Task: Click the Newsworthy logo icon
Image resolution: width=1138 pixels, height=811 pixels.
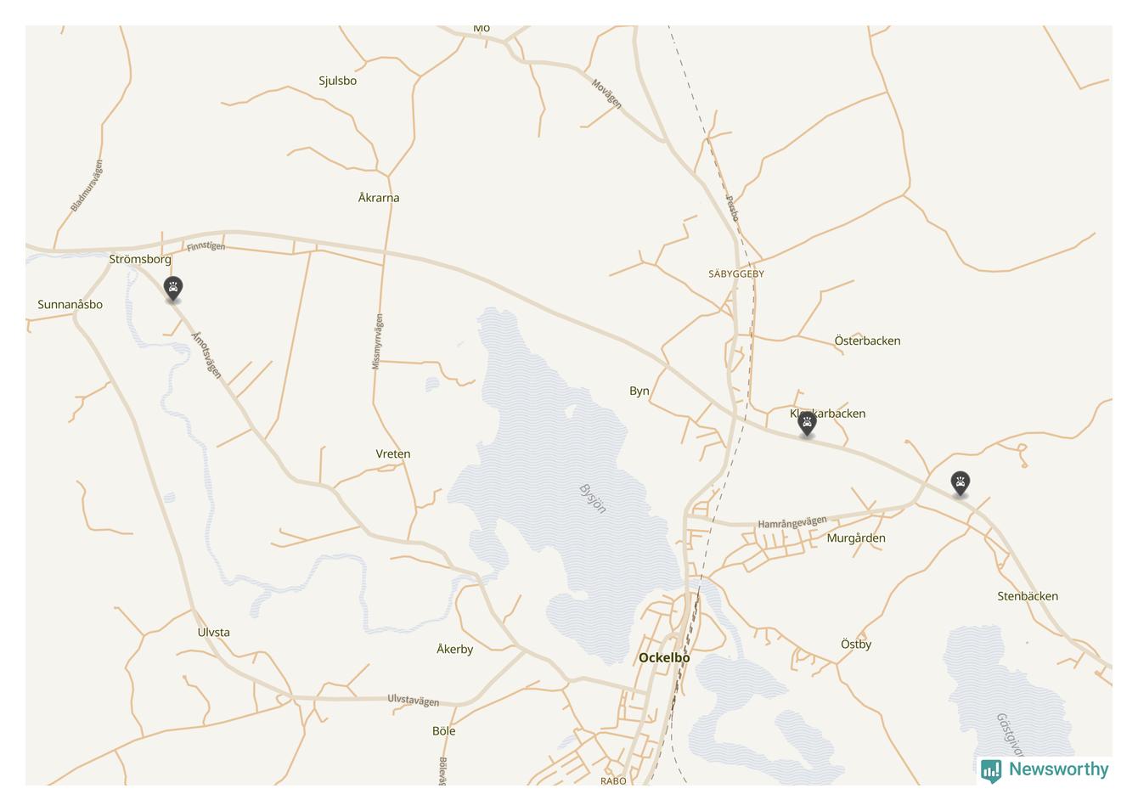Action: click(991, 770)
